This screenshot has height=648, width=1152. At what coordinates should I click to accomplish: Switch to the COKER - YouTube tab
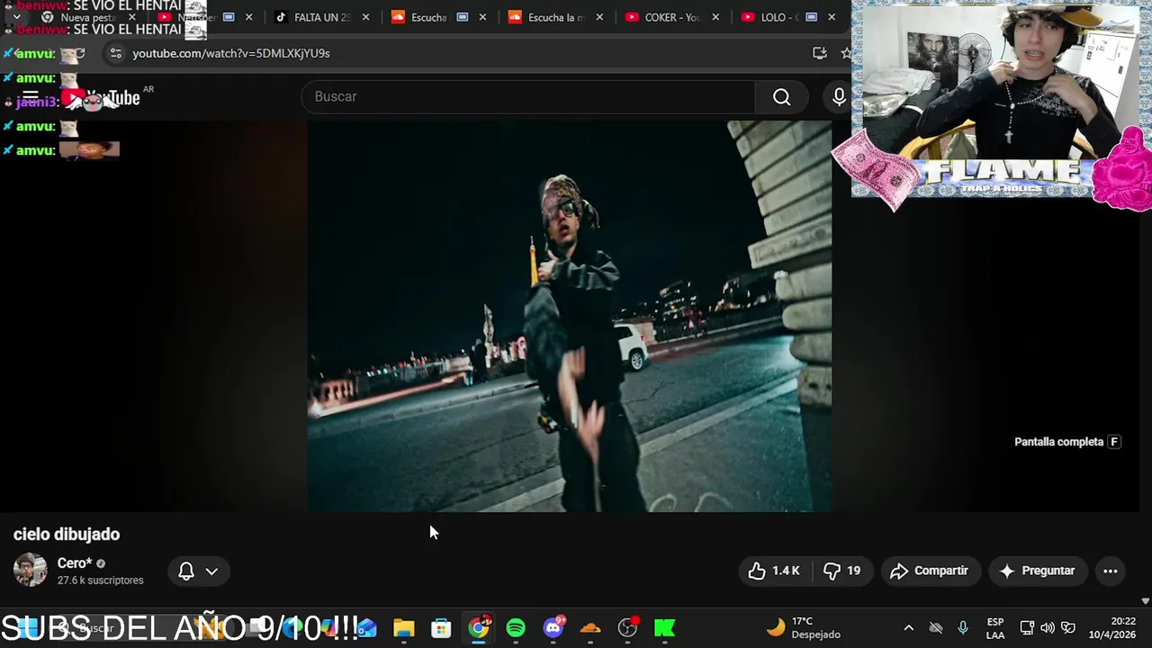672,17
